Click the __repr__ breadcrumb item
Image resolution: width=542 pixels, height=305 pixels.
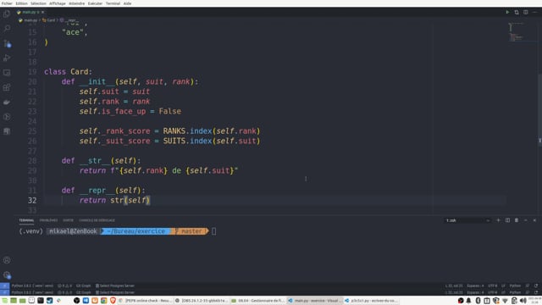pos(69,20)
